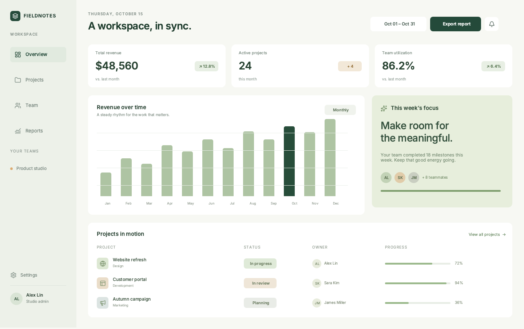Click the 12.8% revenue change badge

206,66
